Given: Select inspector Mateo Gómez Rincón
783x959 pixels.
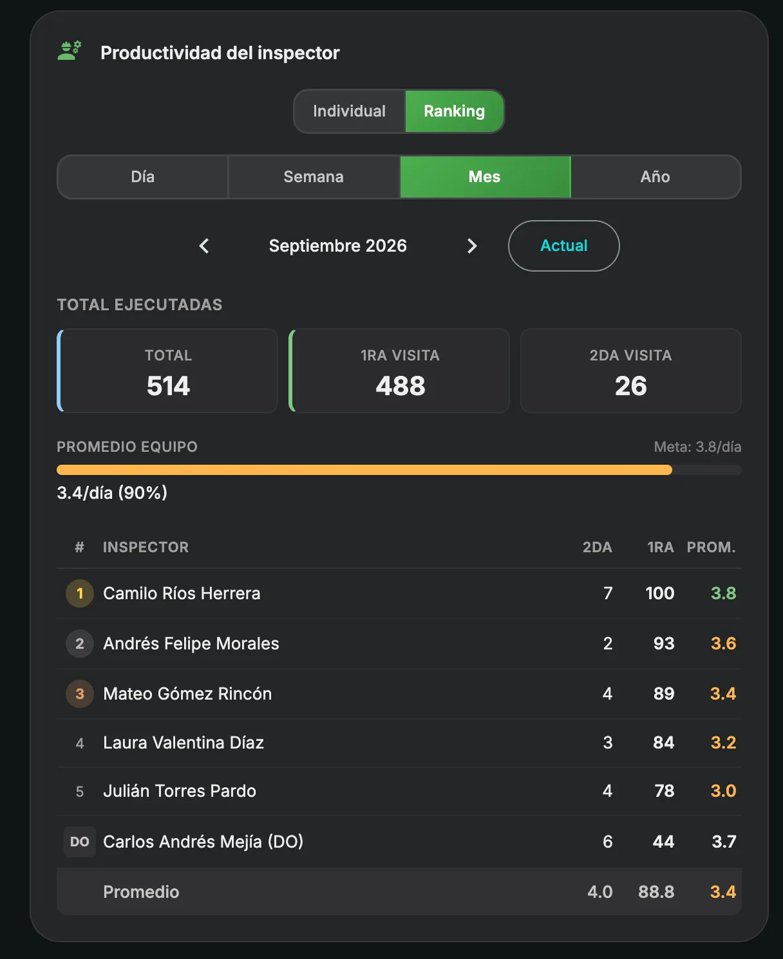Looking at the screenshot, I should [187, 694].
